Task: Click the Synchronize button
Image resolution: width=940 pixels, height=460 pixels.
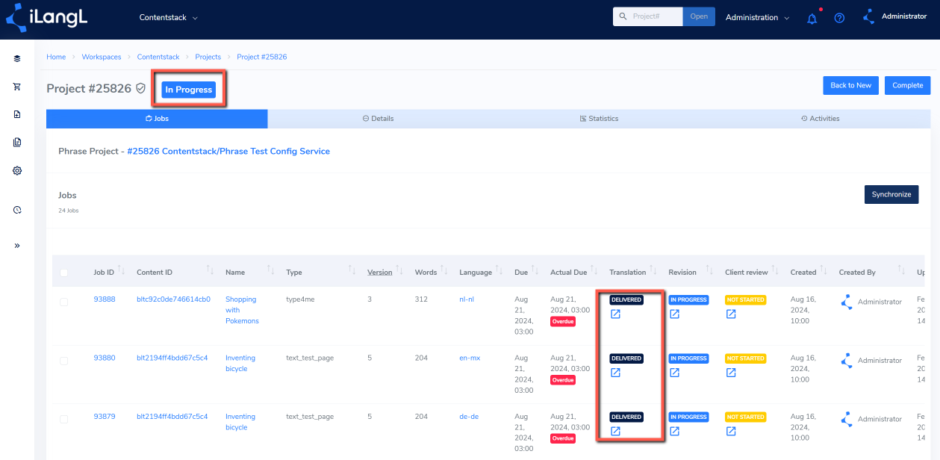Action: click(x=891, y=194)
